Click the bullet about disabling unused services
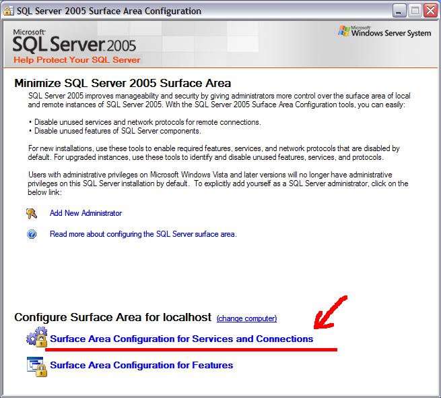 point(145,122)
